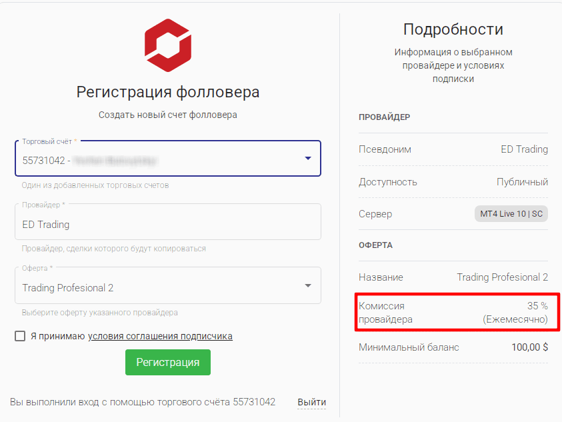Click the Регистрация фолловера heading

tap(168, 92)
